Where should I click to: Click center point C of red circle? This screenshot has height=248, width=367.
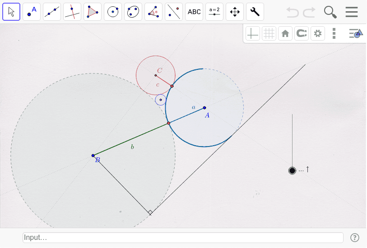click(x=156, y=75)
